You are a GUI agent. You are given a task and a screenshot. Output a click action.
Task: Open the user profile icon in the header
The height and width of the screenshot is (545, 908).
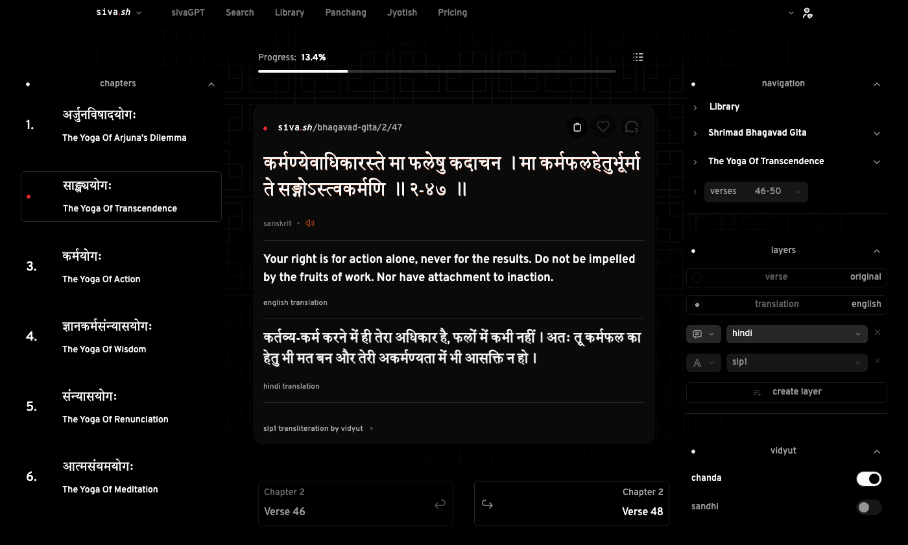pyautogui.click(x=807, y=12)
